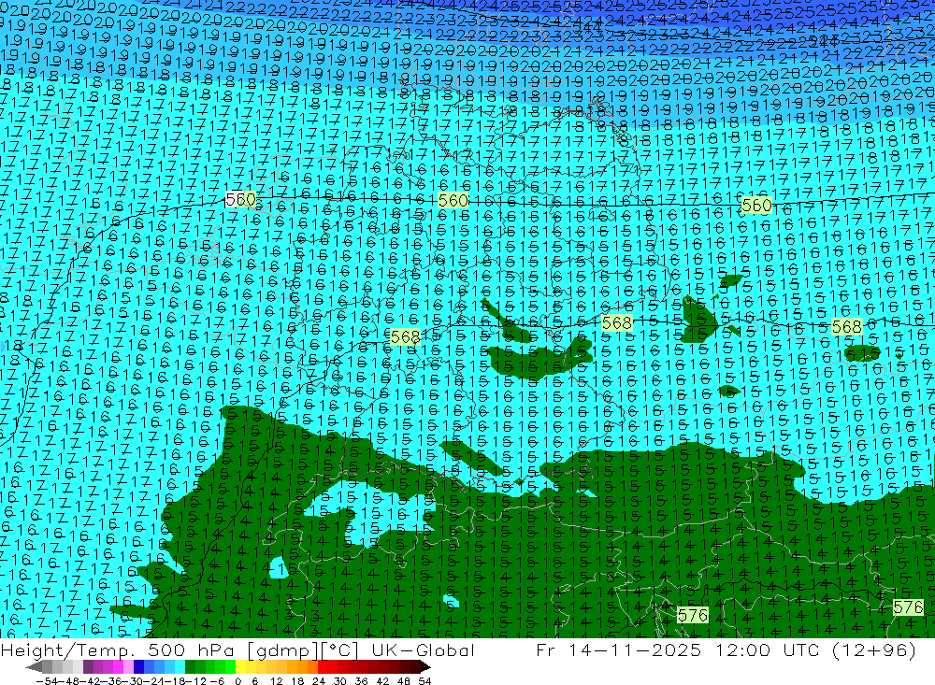Click the grey left arrow of legend
Image resolution: width=935 pixels, height=685 pixels.
[34, 667]
